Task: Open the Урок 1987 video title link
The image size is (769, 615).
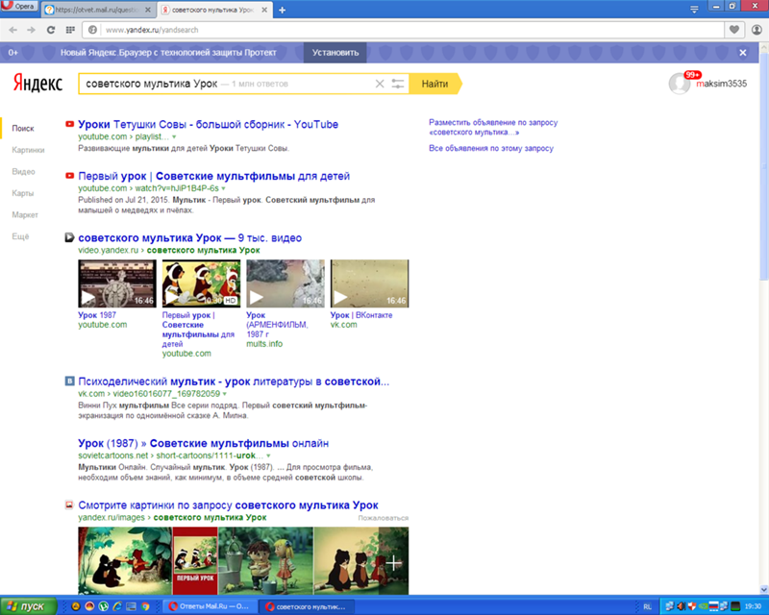Action: click(97, 315)
